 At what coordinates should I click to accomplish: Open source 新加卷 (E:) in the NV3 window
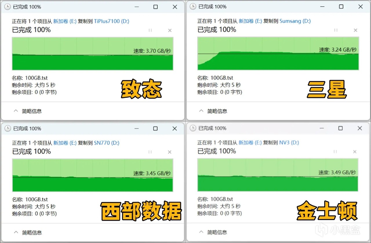click(x=250, y=142)
